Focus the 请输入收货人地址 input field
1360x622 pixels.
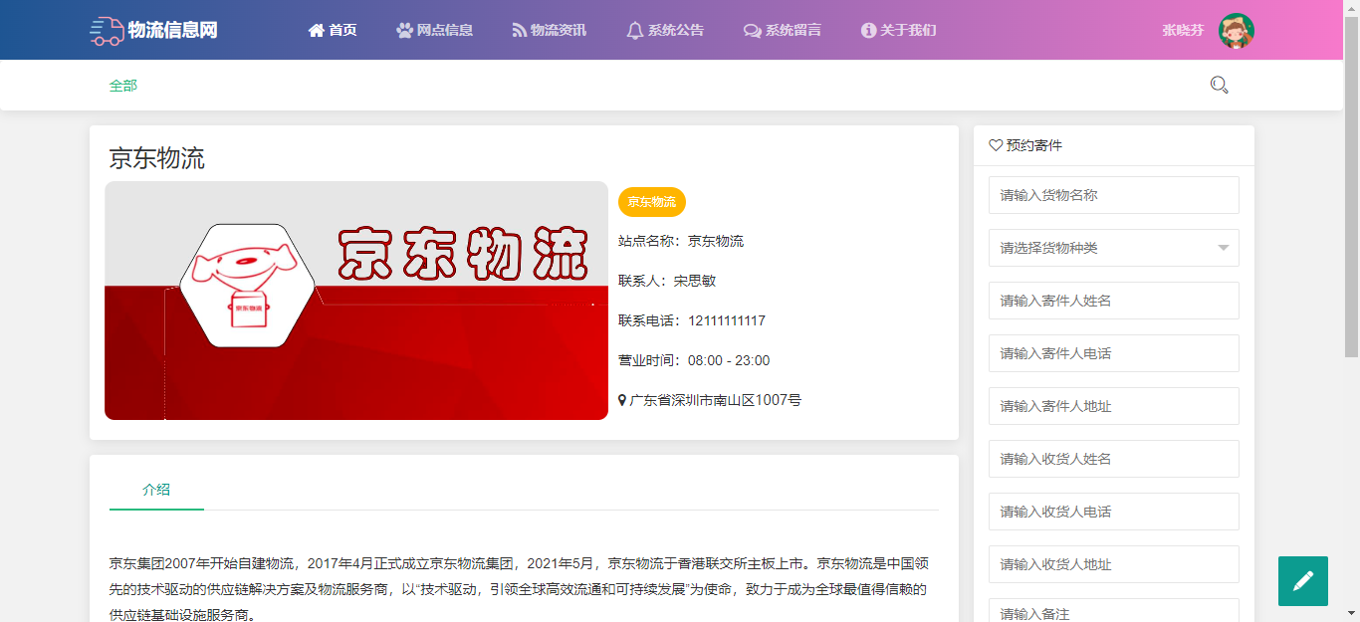1114,564
